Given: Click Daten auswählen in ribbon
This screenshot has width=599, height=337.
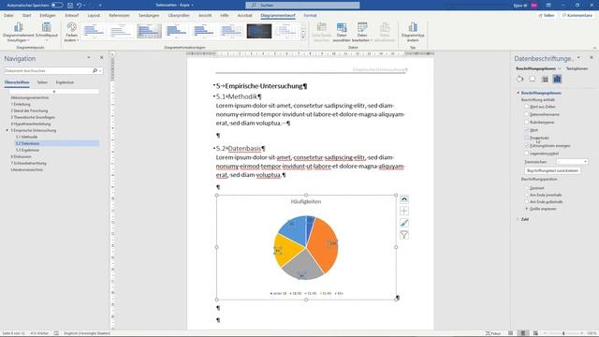Looking at the screenshot, I should click(x=342, y=32).
